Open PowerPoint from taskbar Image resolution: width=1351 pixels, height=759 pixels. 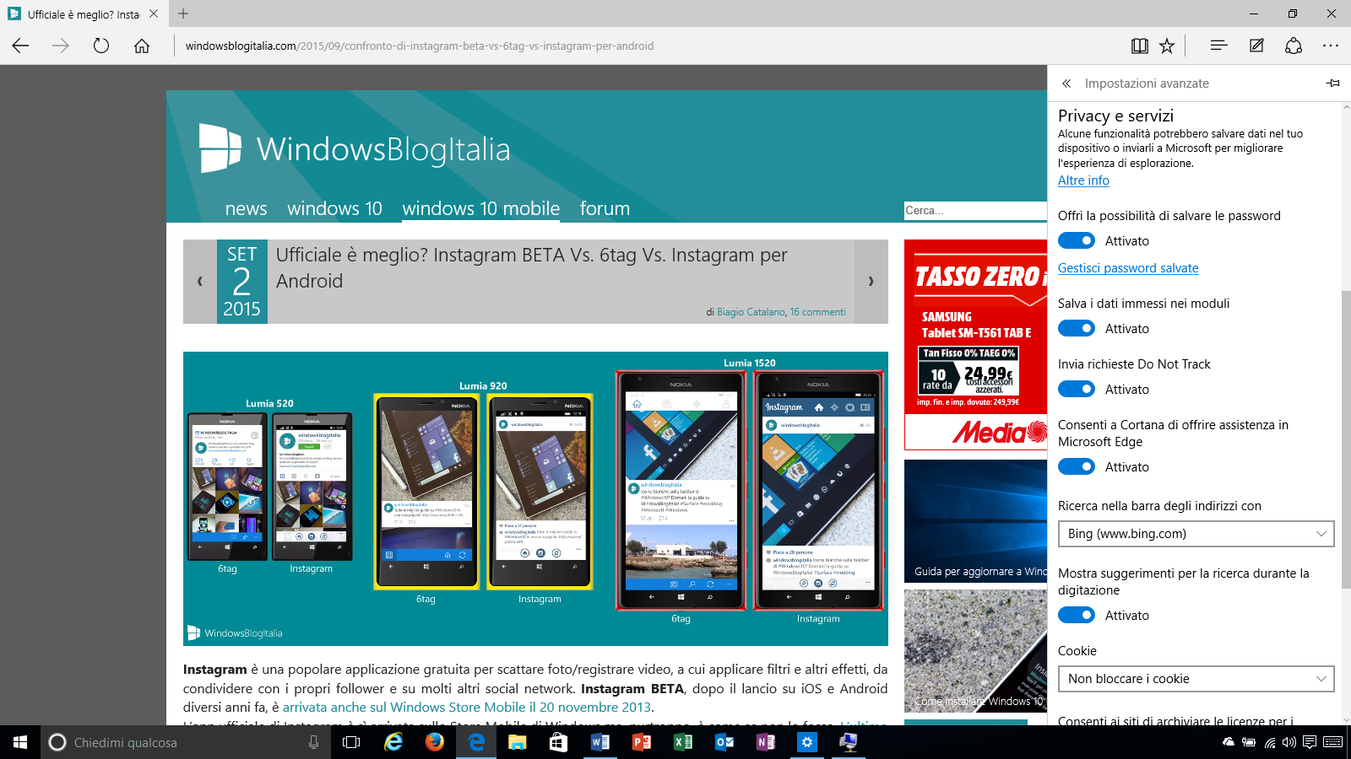tap(641, 742)
